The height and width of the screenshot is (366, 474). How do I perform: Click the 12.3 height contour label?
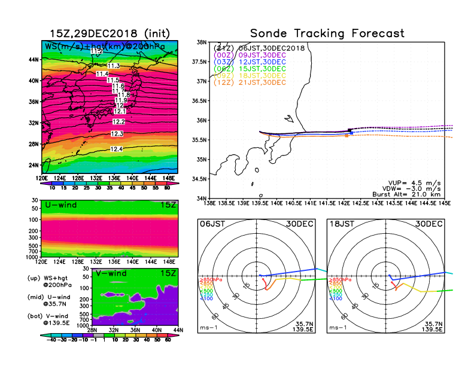pyautogui.click(x=117, y=133)
